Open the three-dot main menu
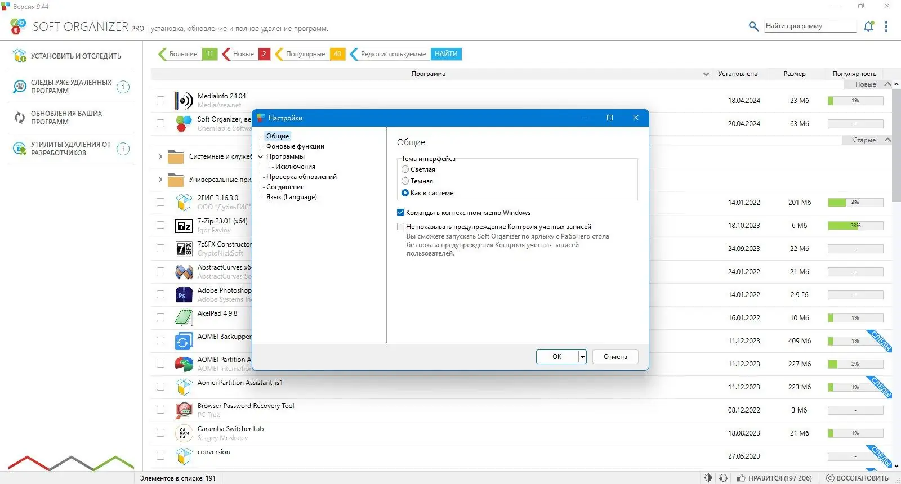The height and width of the screenshot is (484, 901). click(x=886, y=26)
